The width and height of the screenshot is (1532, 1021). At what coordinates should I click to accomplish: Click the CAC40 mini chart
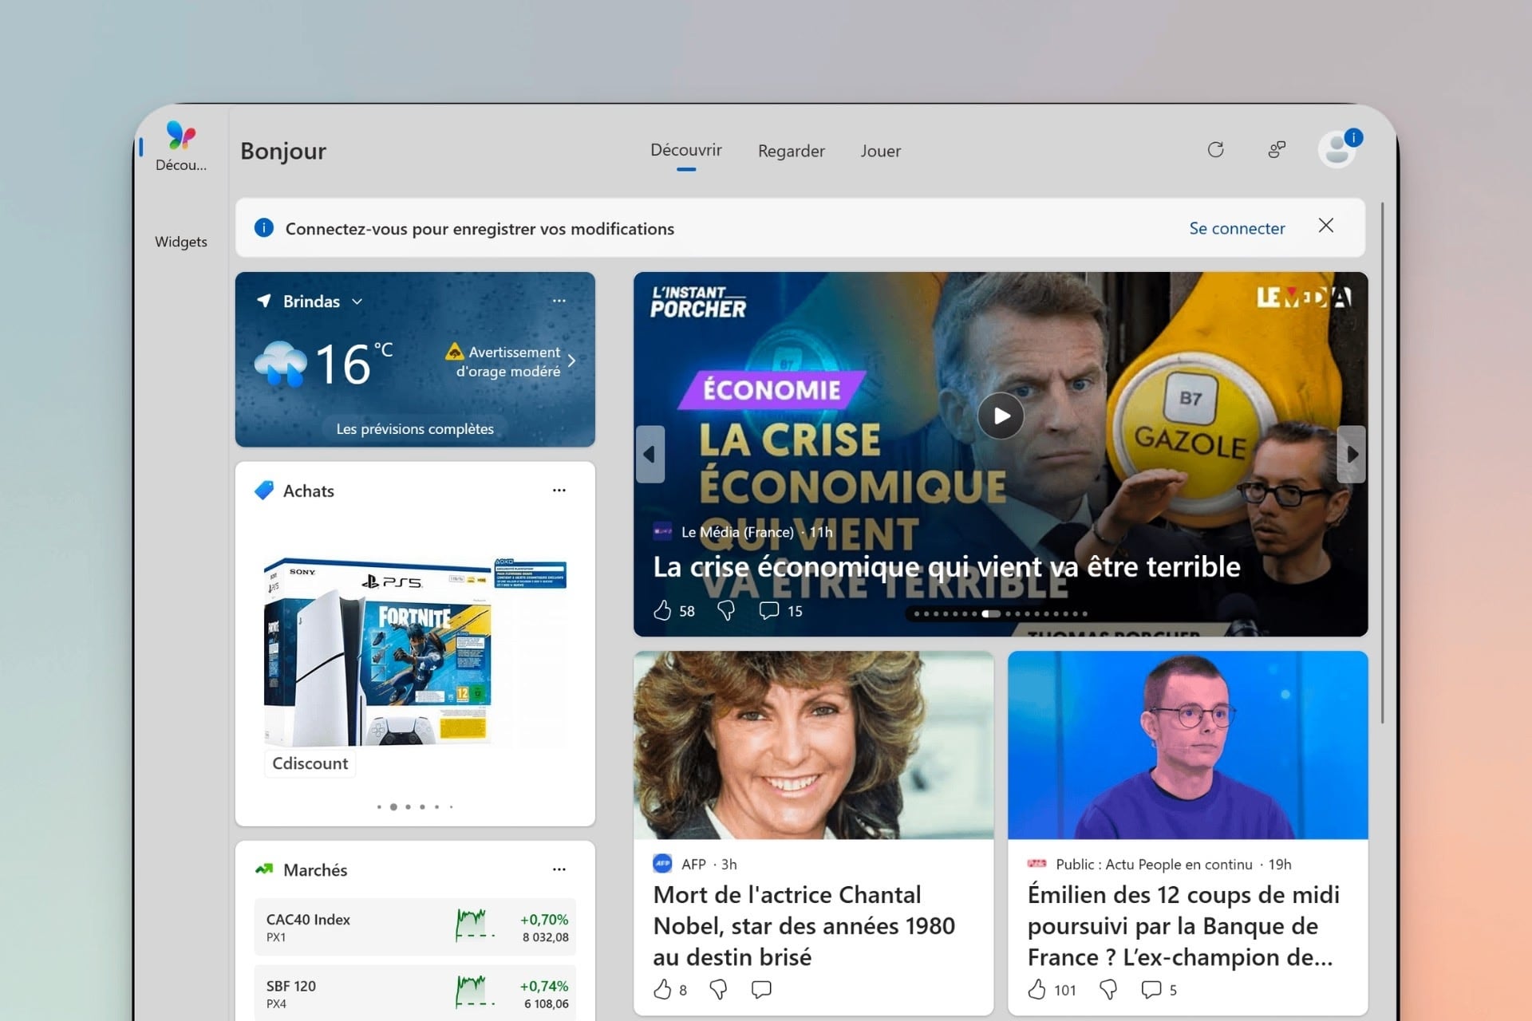(475, 925)
